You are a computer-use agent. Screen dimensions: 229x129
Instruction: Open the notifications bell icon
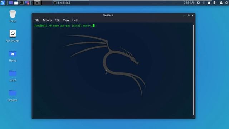click(x=209, y=3)
